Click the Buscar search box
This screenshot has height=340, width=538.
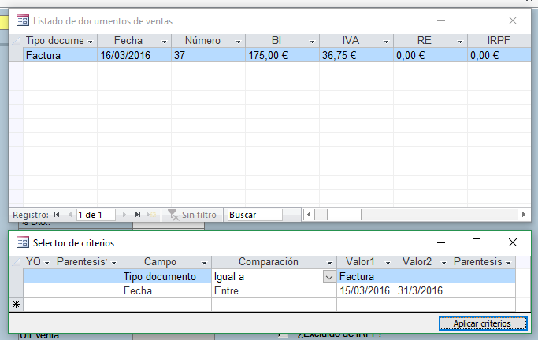(254, 214)
